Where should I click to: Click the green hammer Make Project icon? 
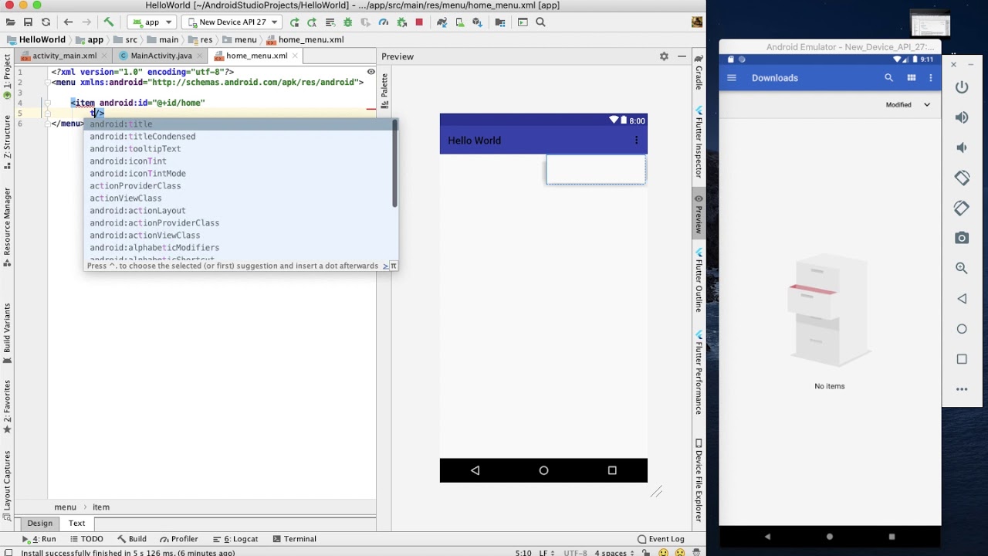pos(109,22)
